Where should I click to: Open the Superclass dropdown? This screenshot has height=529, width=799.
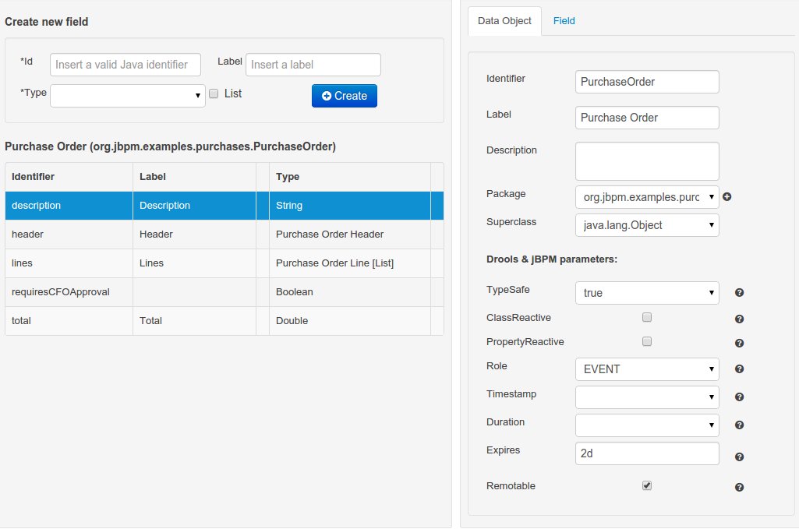click(646, 225)
